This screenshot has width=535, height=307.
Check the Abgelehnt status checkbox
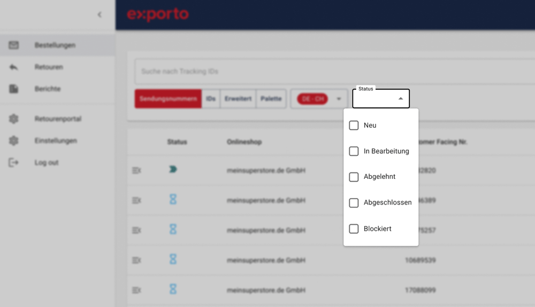[x=354, y=177]
